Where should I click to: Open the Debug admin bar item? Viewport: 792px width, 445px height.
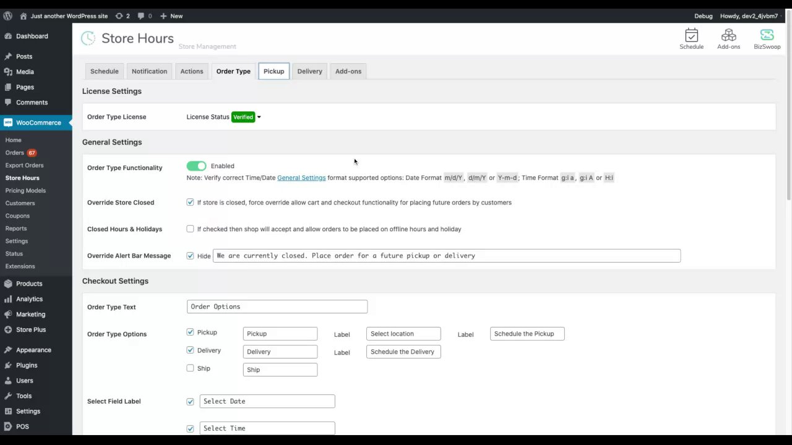(704, 16)
